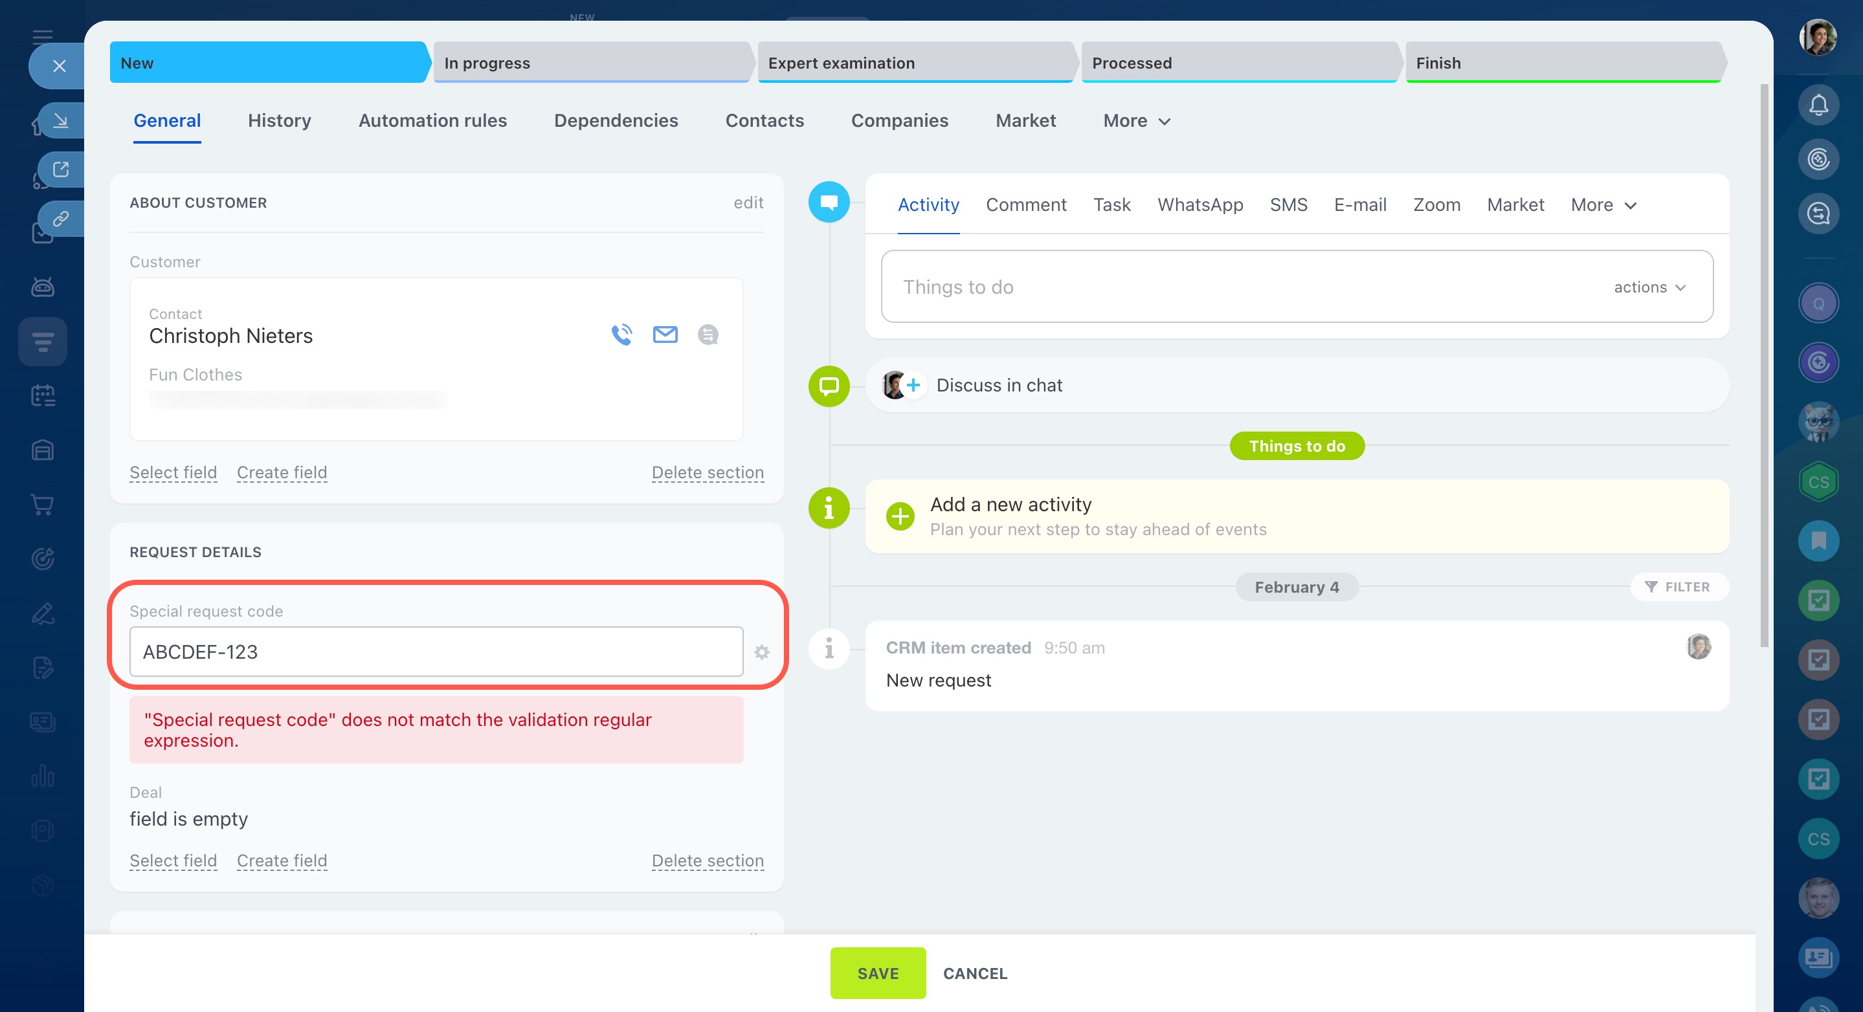
Task: Click the gear icon beside Special request code
Action: [x=761, y=652]
